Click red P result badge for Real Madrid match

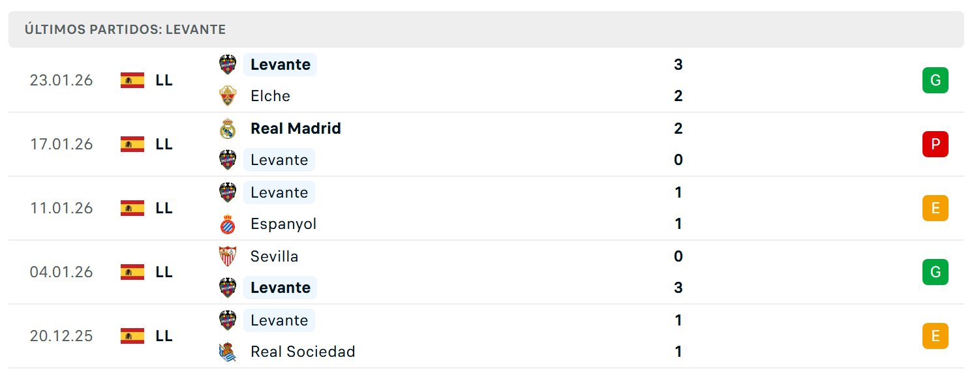pos(935,144)
